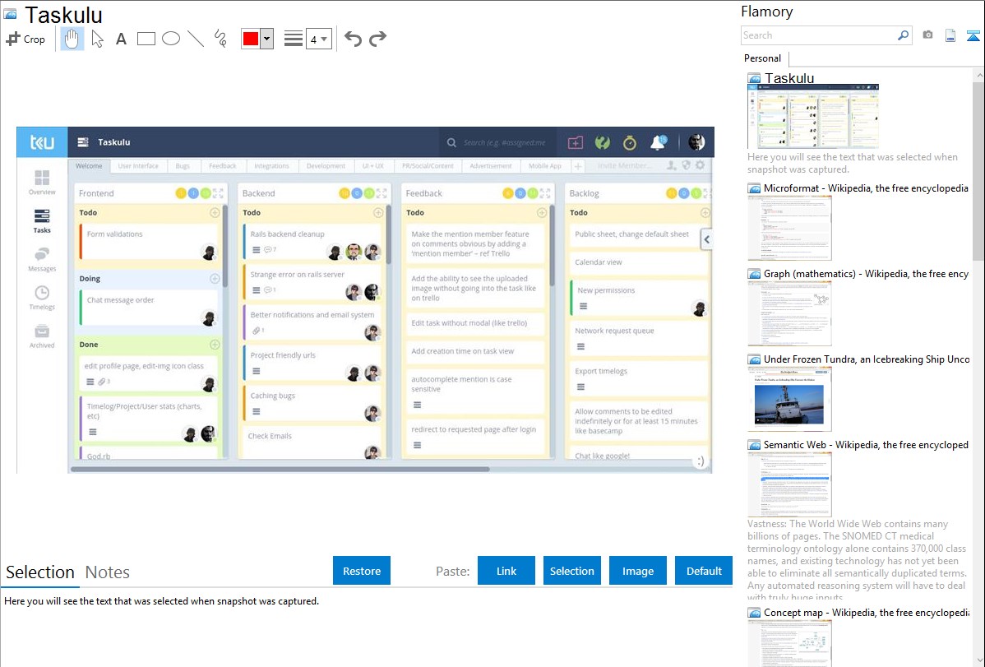
Task: Select the arrow pointer tool
Action: 97,39
